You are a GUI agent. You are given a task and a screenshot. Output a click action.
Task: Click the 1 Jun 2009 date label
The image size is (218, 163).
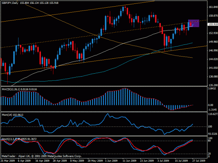pos(111,161)
